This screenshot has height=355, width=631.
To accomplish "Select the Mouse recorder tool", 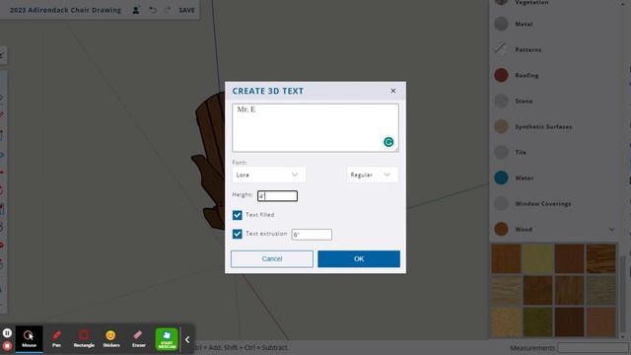I will pos(29,339).
